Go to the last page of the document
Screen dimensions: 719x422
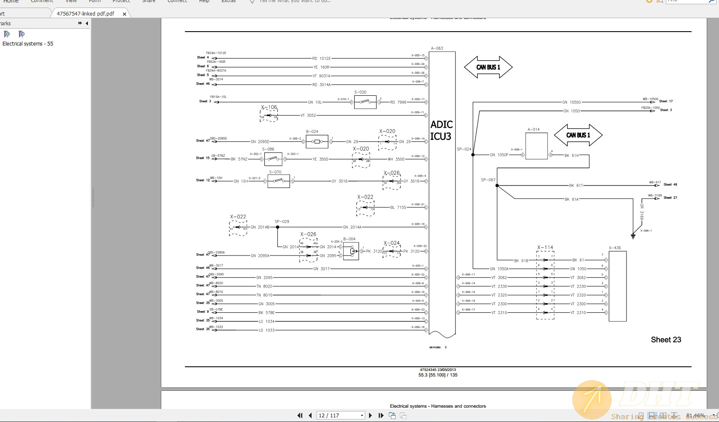(380, 415)
